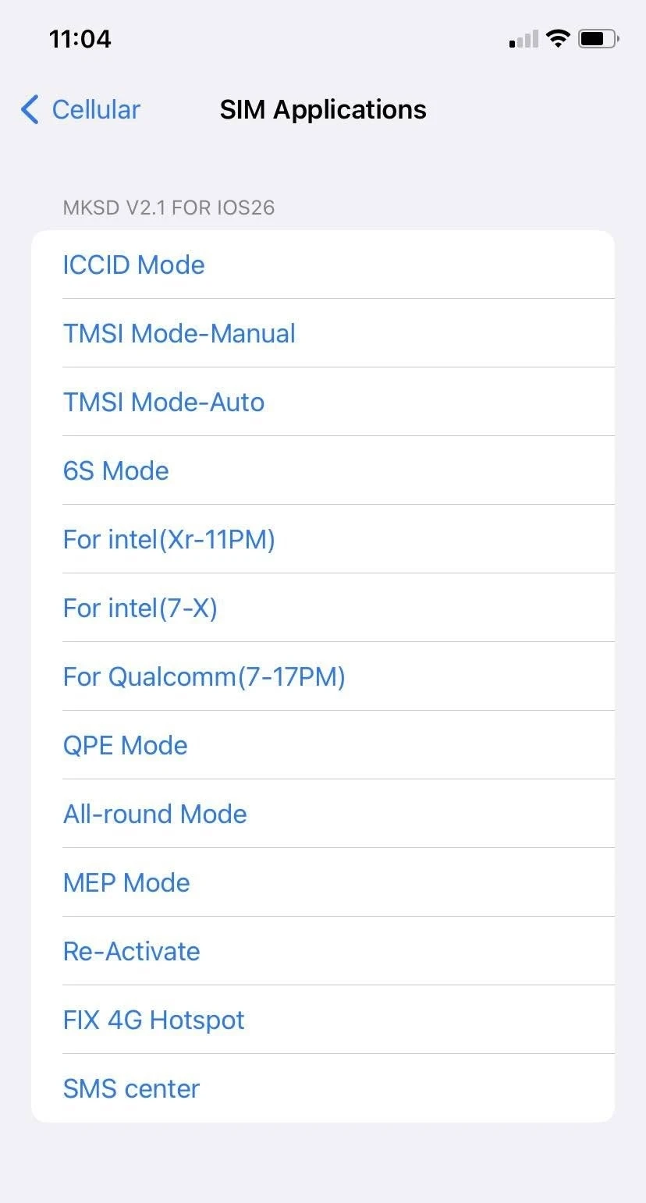Select TMSI Mode-Manual

coord(179,333)
